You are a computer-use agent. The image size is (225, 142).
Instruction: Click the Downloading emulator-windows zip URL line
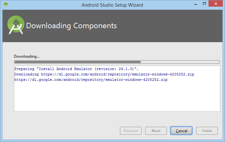click(x=104, y=74)
